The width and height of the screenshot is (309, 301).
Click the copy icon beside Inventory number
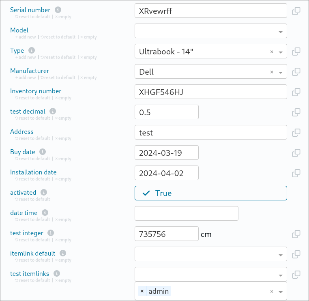click(296, 92)
